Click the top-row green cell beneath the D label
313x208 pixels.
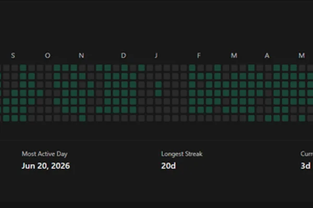pyautogui.click(x=124, y=68)
